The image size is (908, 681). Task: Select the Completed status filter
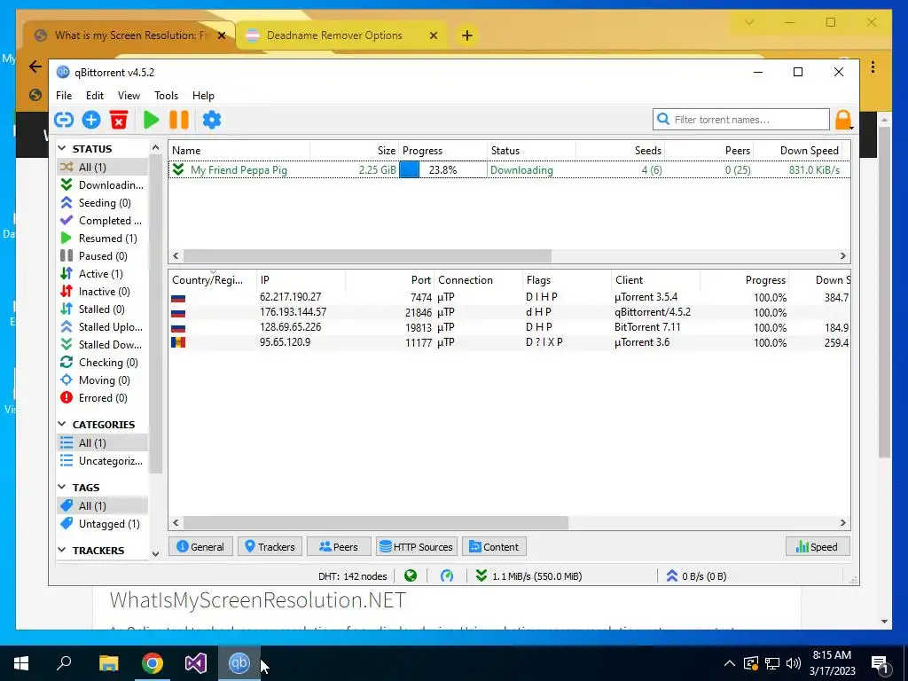pos(102,221)
